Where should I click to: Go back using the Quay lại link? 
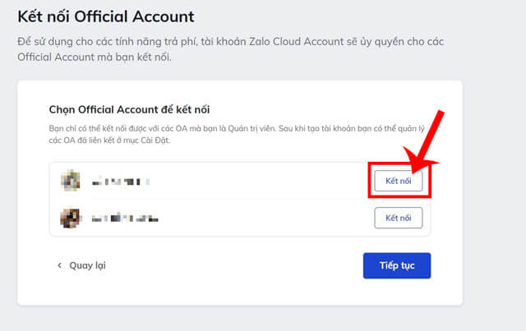87,265
